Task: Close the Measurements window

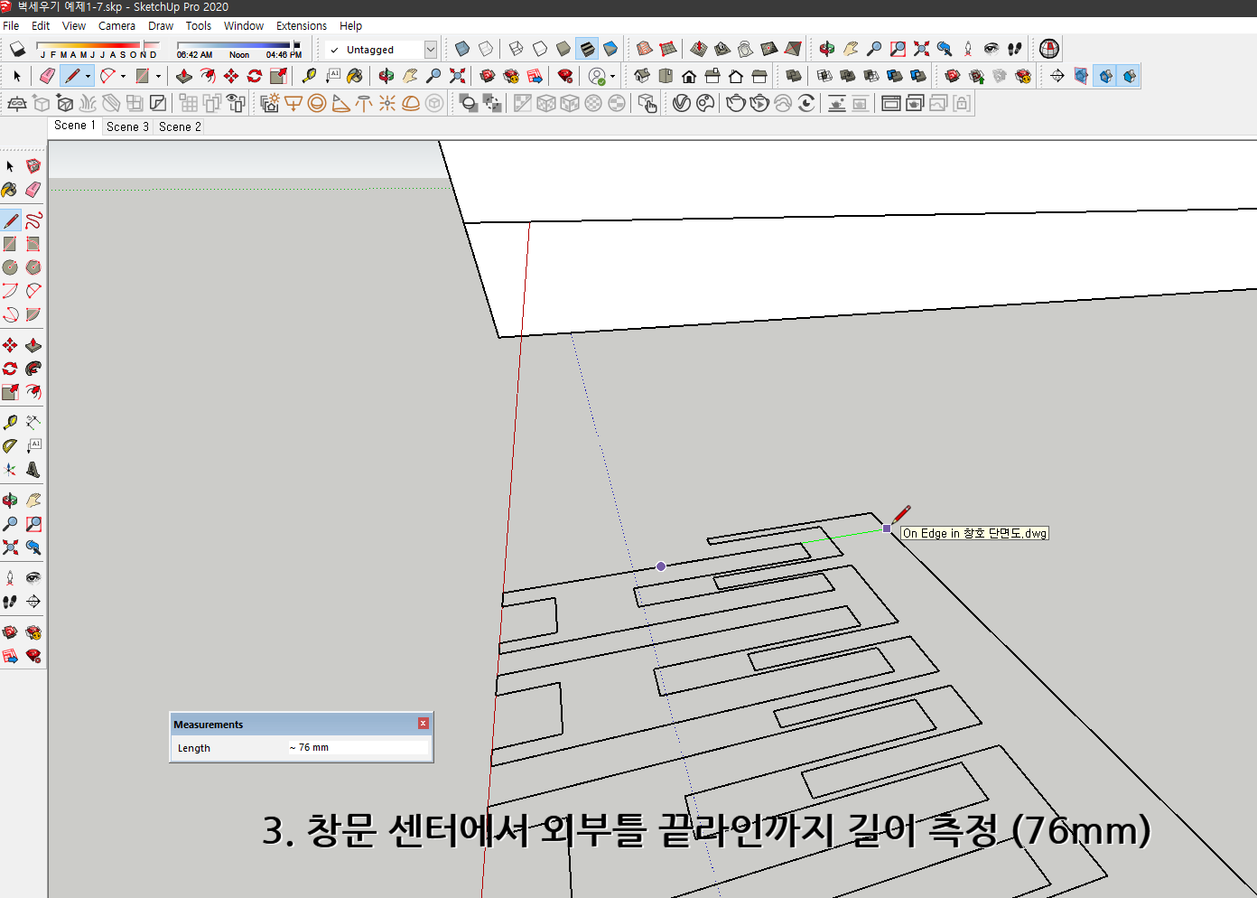Action: (x=423, y=723)
